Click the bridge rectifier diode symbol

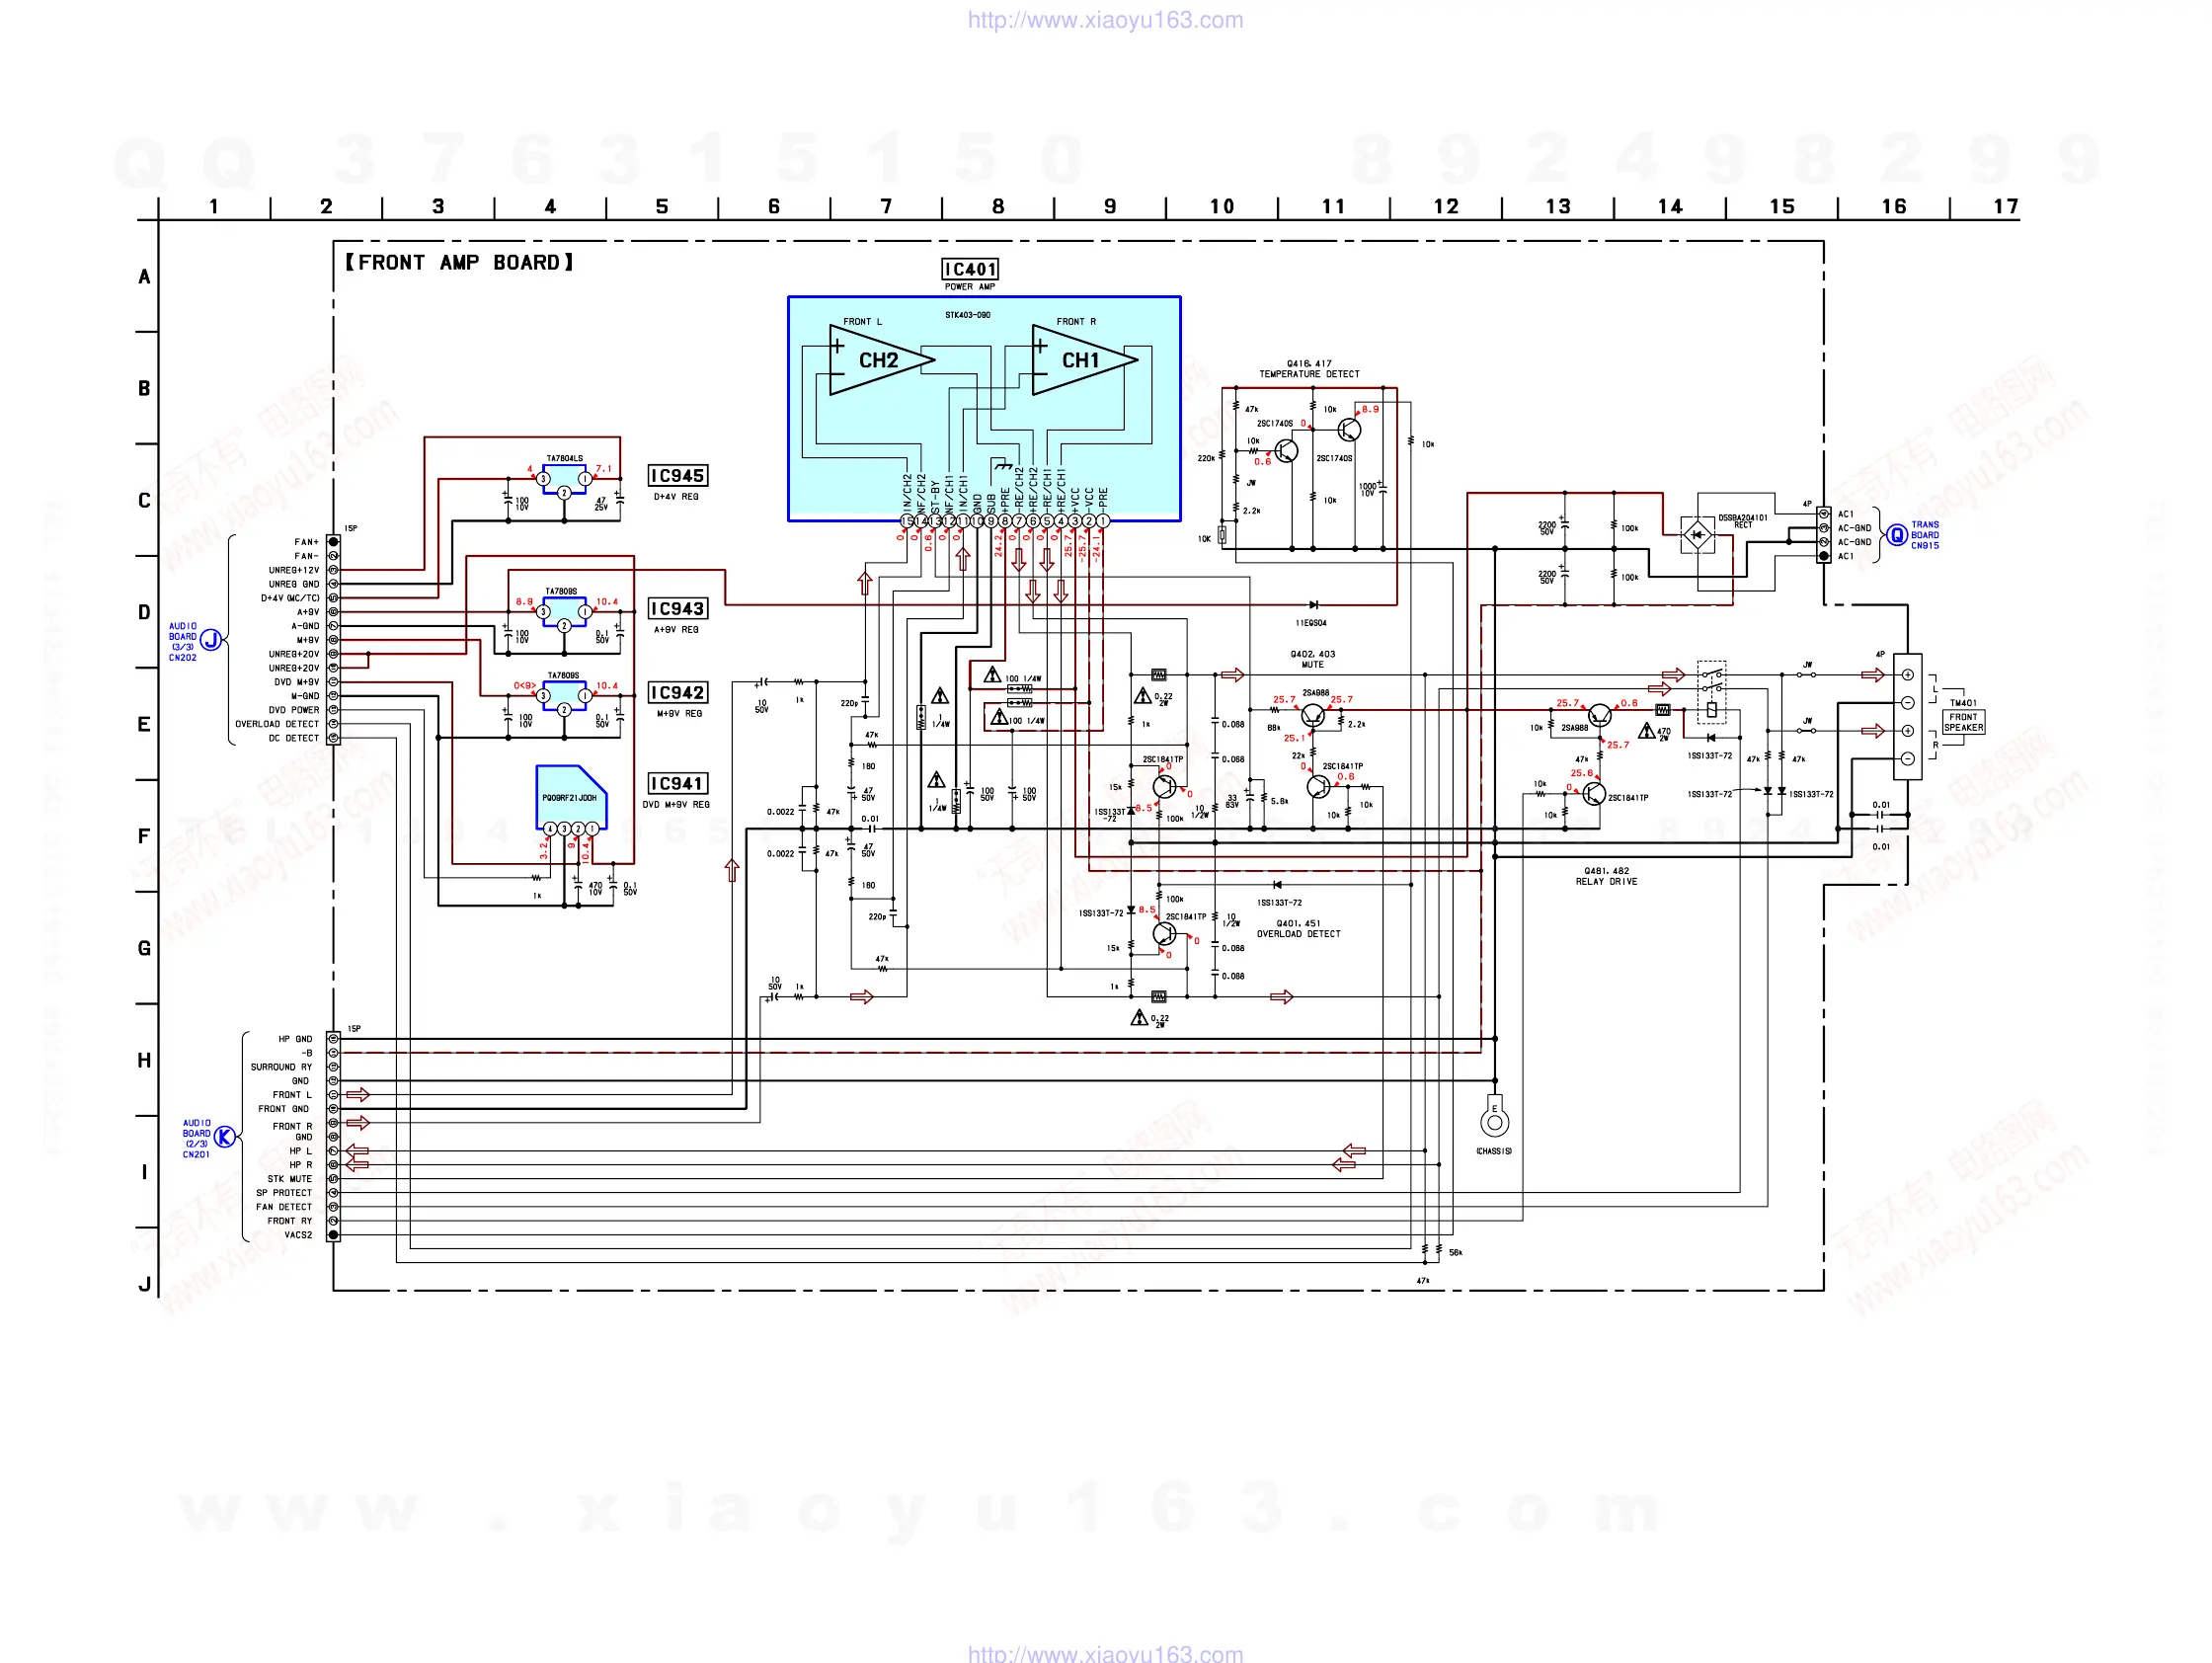[x=1697, y=535]
